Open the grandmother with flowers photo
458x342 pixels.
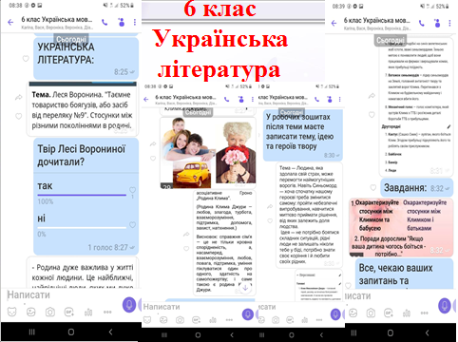[236, 152]
